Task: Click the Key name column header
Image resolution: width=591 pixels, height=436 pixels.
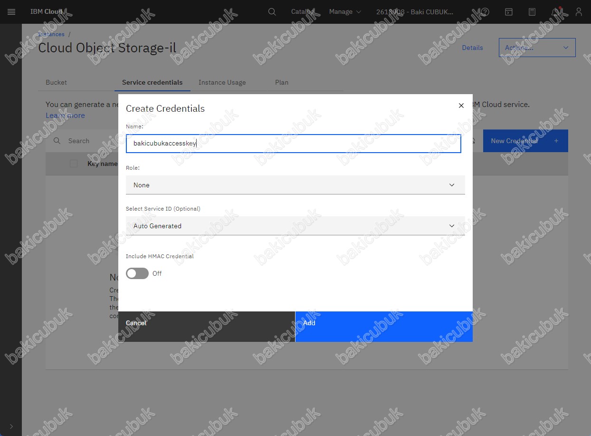Action: 102,164
